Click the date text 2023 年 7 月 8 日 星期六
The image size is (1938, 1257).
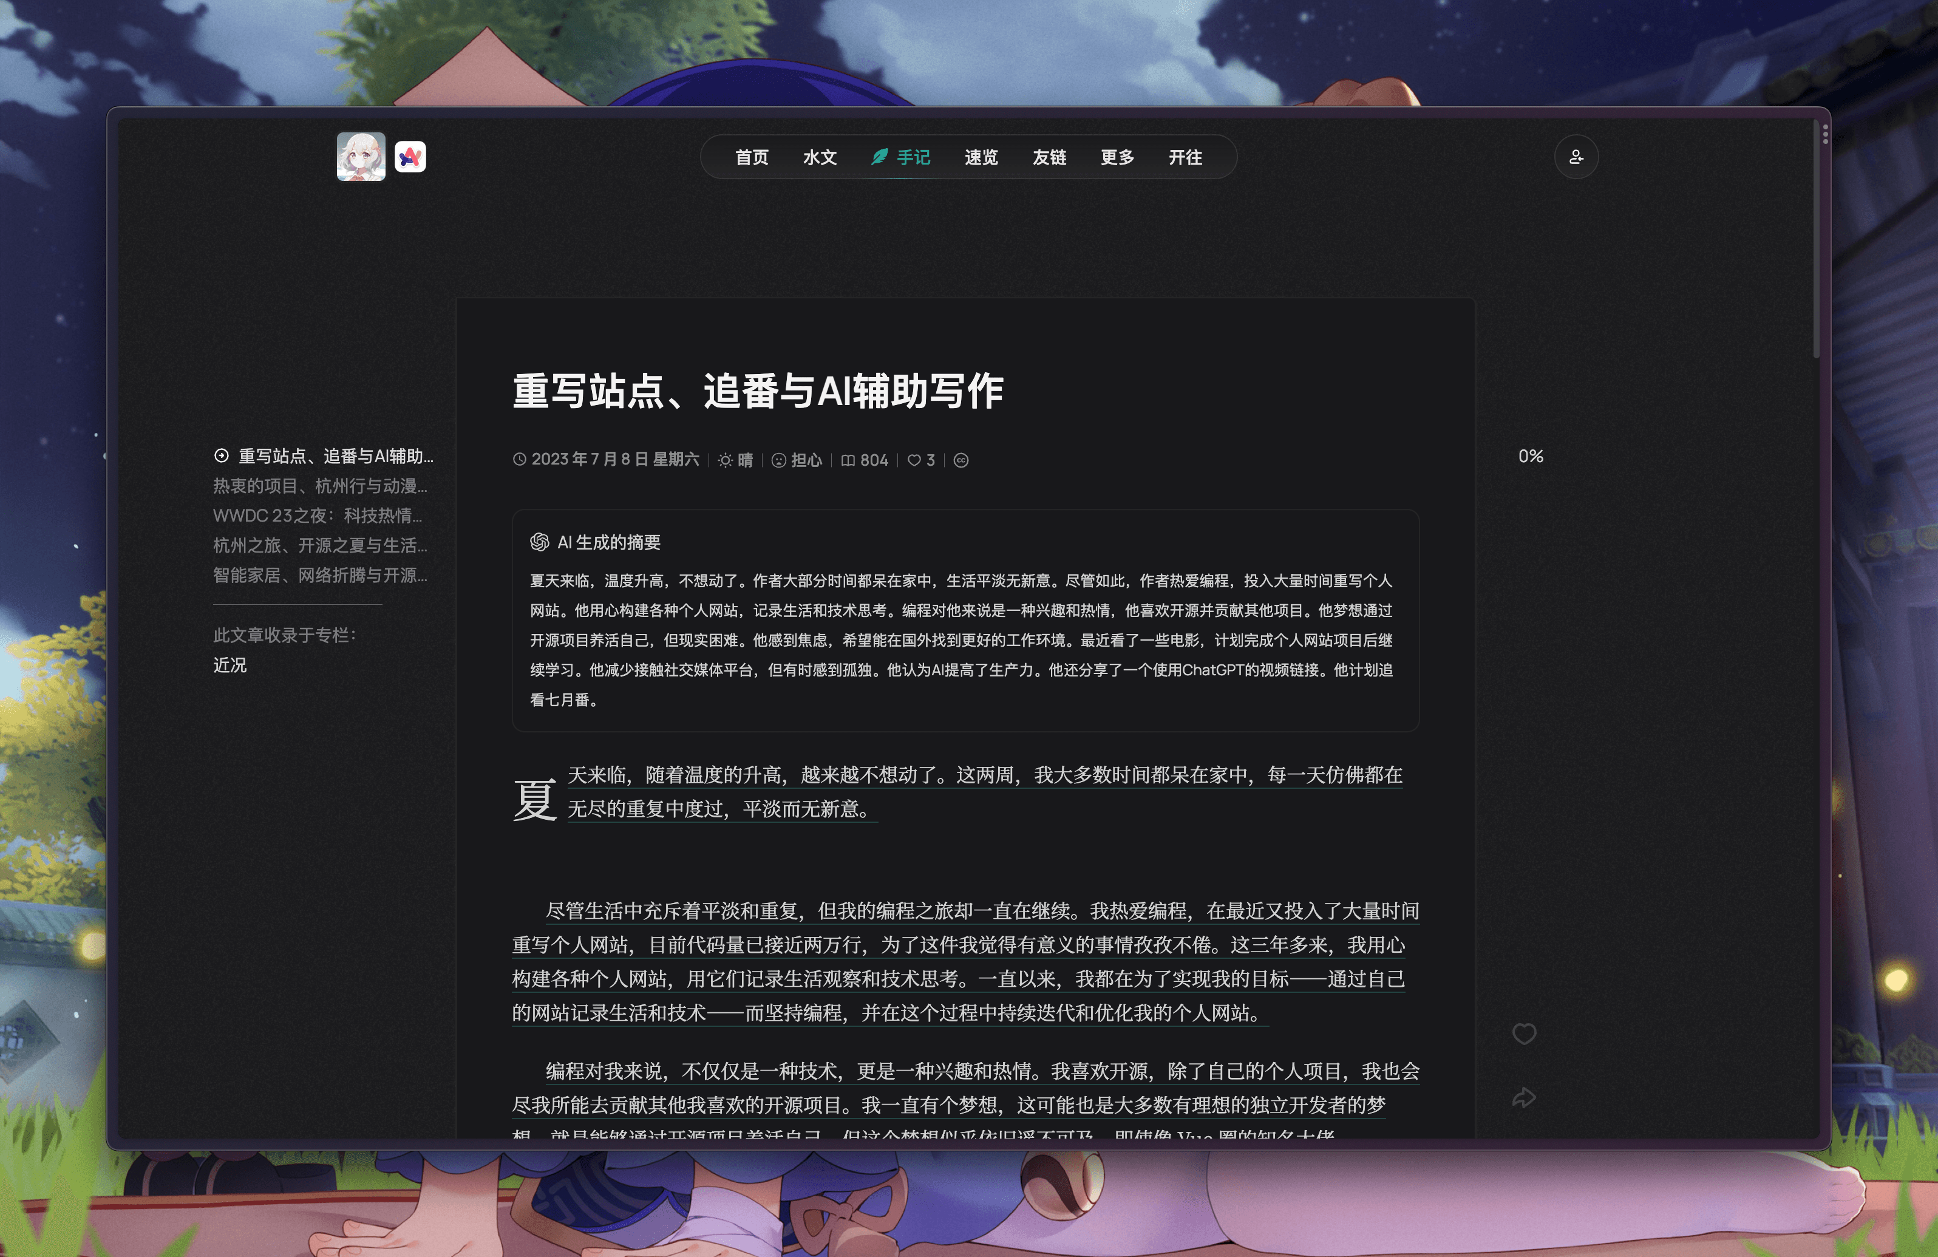[x=615, y=460]
